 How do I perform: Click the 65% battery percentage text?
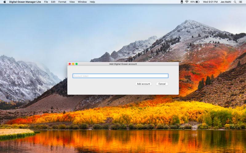192,2
